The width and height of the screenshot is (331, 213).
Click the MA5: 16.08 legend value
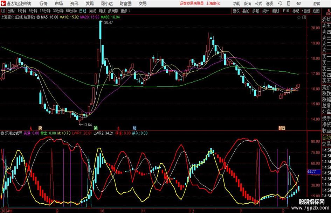coord(50,17)
